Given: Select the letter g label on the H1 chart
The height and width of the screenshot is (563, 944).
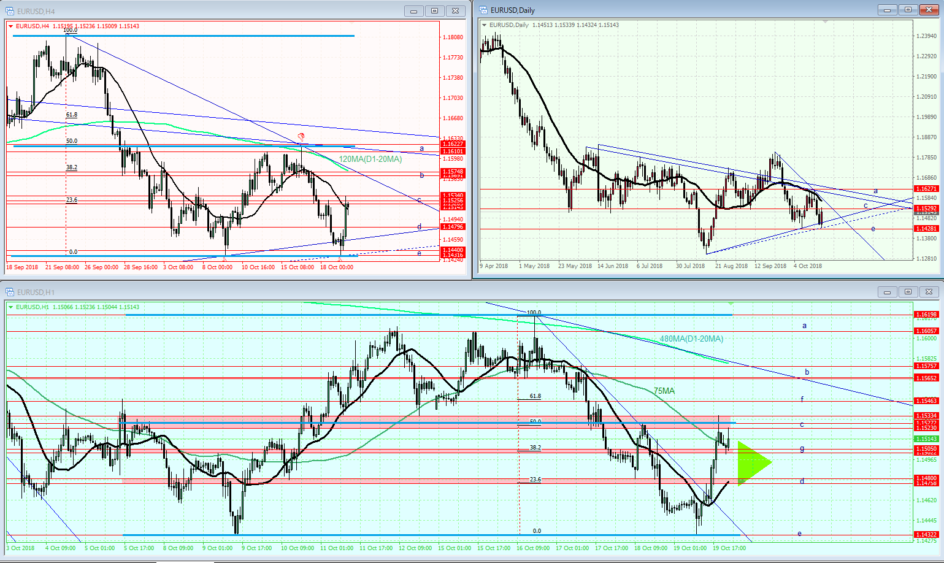Looking at the screenshot, I should [802, 448].
